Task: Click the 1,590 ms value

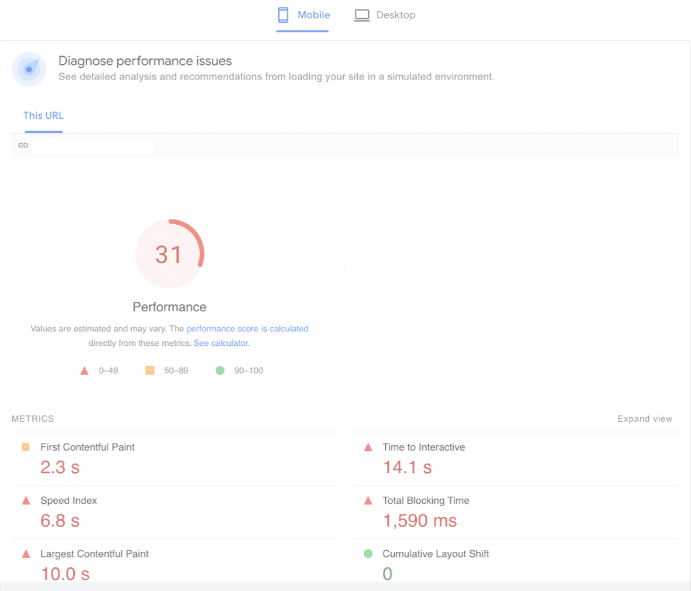Action: tap(419, 521)
